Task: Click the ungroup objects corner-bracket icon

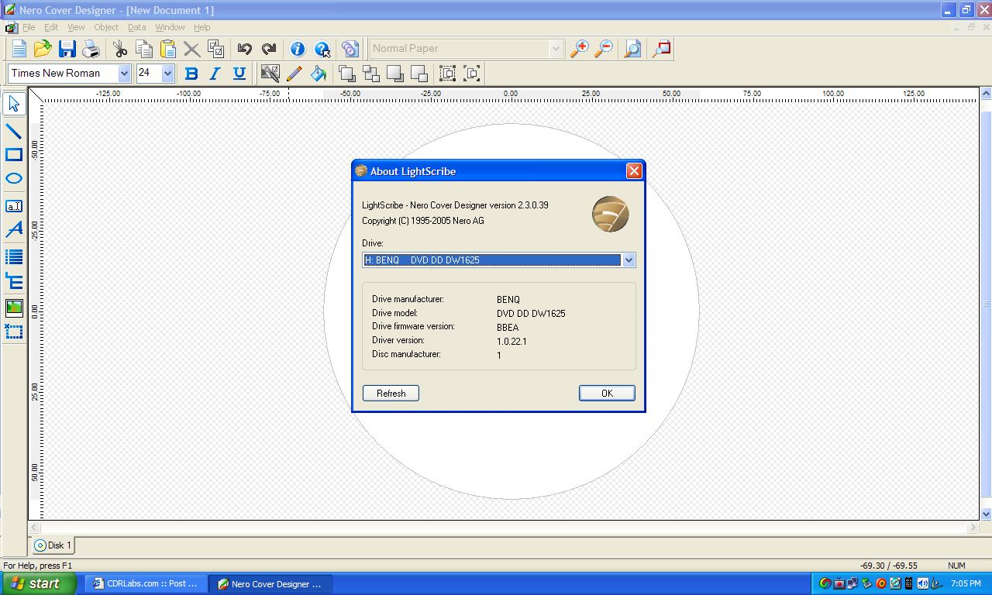Action: [472, 74]
